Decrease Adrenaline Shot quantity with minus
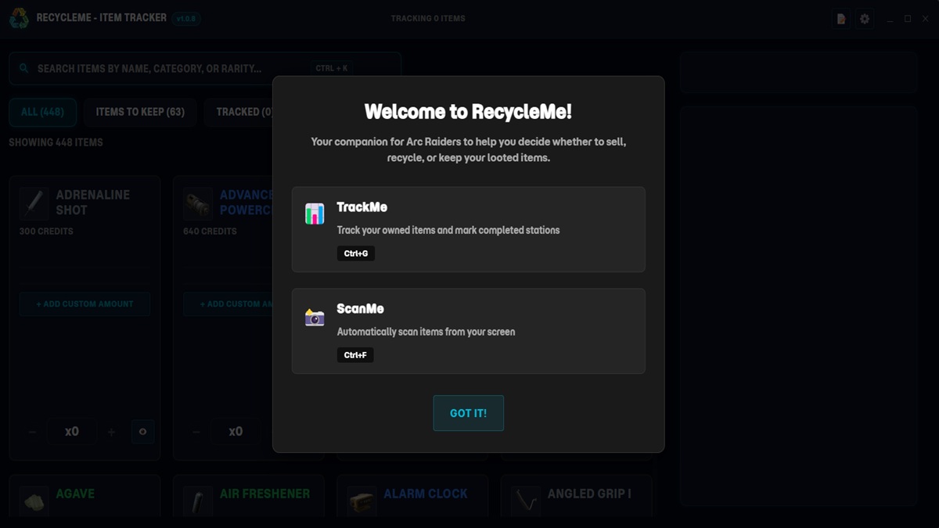Image resolution: width=939 pixels, height=528 pixels. (32, 432)
